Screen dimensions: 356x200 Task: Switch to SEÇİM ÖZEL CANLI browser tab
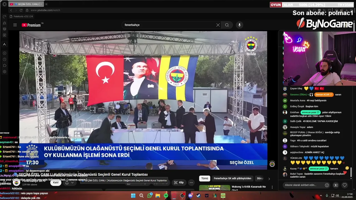pyautogui.click(x=26, y=4)
